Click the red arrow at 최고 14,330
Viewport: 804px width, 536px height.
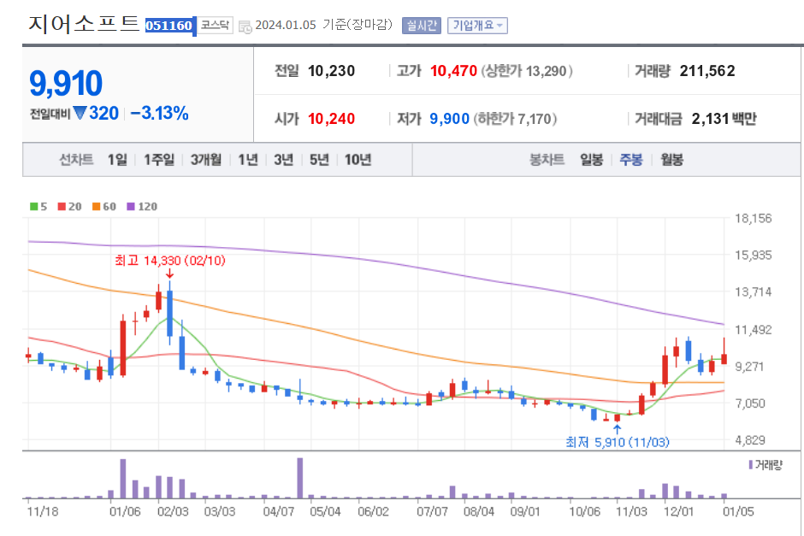[x=169, y=274]
